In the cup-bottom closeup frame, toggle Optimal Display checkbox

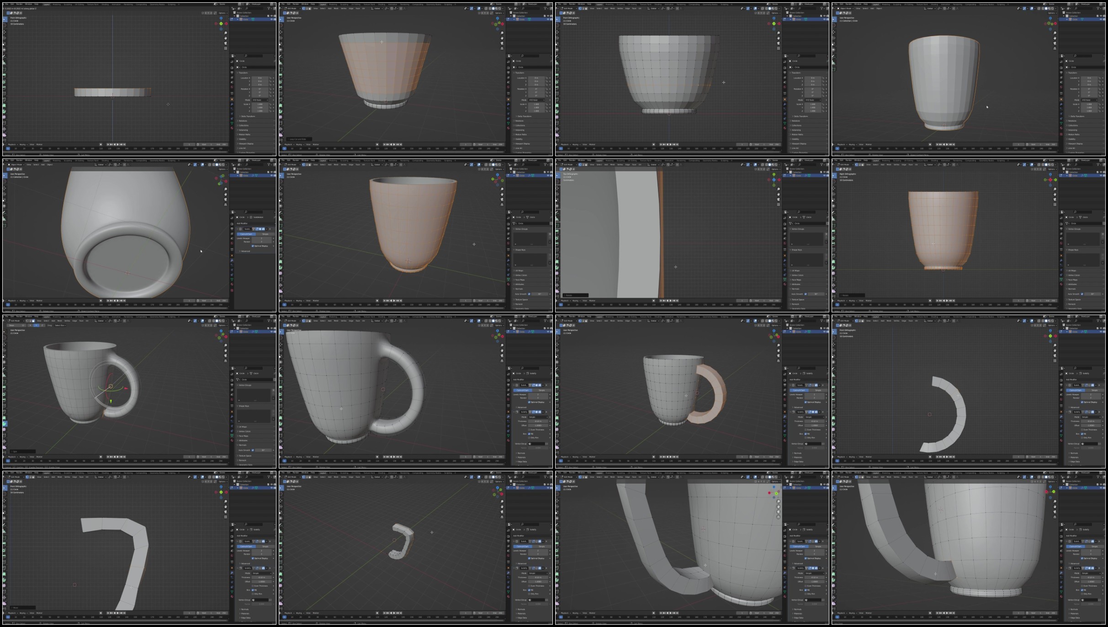[253, 246]
